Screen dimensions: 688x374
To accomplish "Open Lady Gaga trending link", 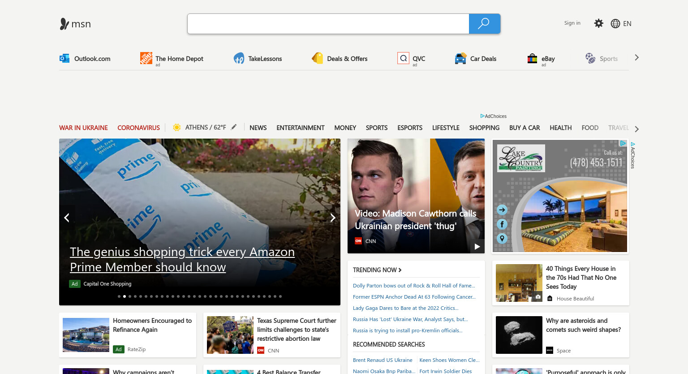I will (x=406, y=308).
